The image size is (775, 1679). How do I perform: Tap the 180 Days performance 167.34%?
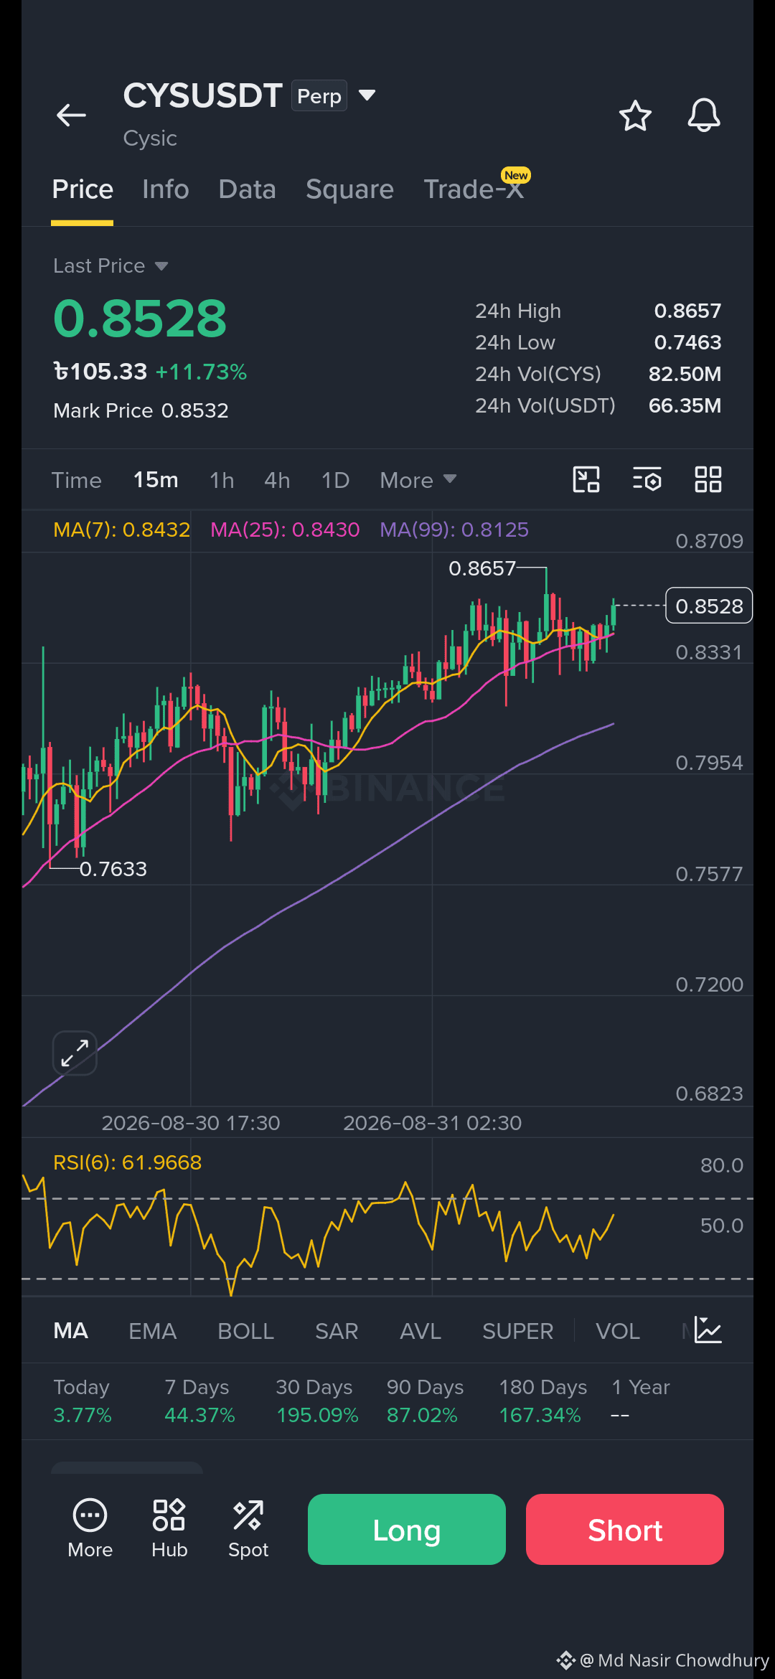tap(540, 1415)
